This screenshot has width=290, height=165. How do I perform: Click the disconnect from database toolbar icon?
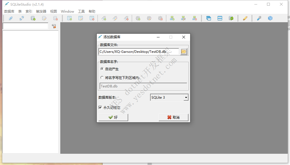pyautogui.click(x=22, y=18)
